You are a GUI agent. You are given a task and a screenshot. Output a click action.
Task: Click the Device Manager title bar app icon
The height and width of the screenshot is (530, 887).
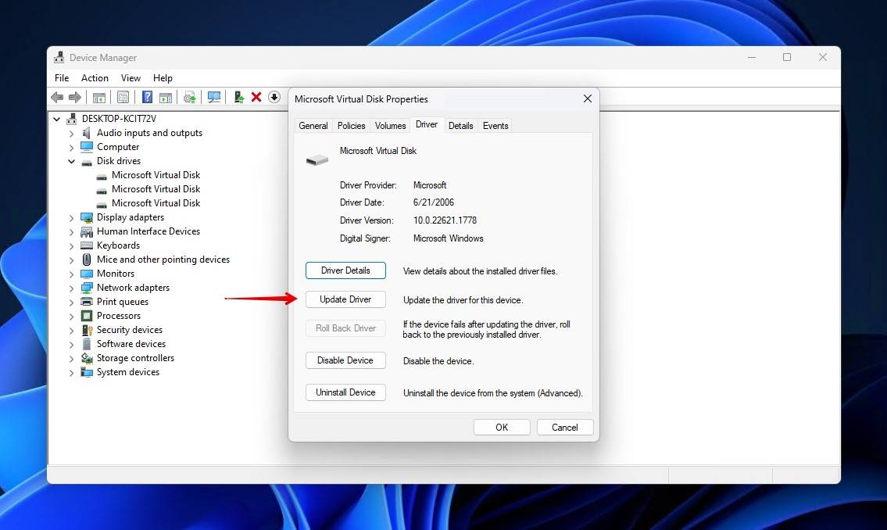point(59,57)
